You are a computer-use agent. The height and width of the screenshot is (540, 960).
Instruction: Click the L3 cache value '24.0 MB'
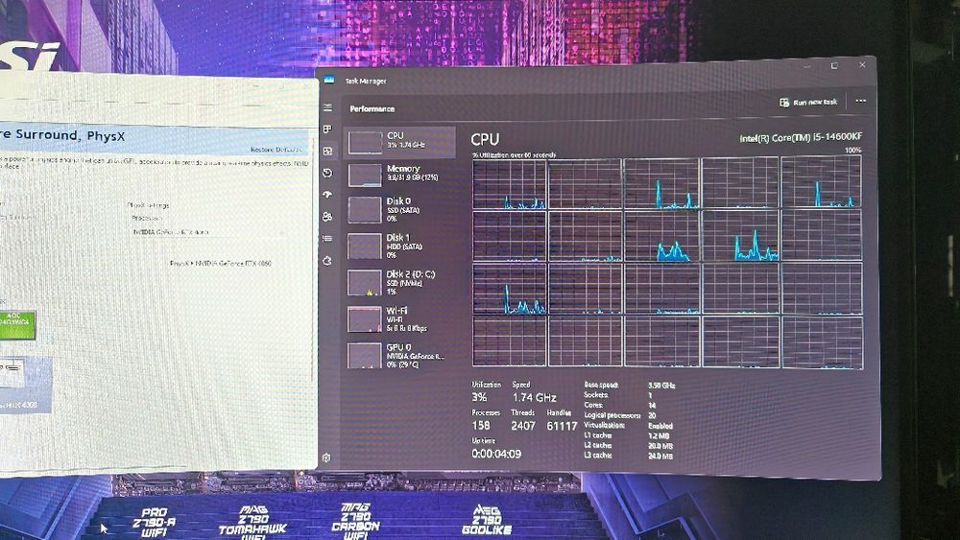(x=660, y=457)
